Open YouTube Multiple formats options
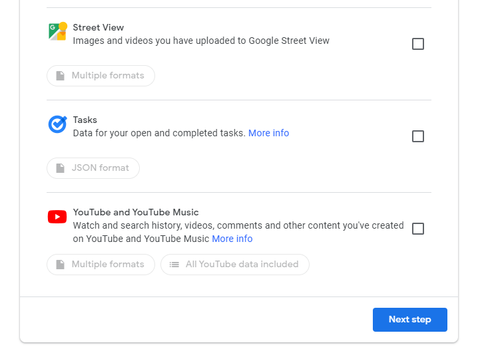Screen dimensions: 486x347 click(x=101, y=265)
